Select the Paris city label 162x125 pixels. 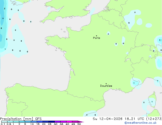(97, 38)
